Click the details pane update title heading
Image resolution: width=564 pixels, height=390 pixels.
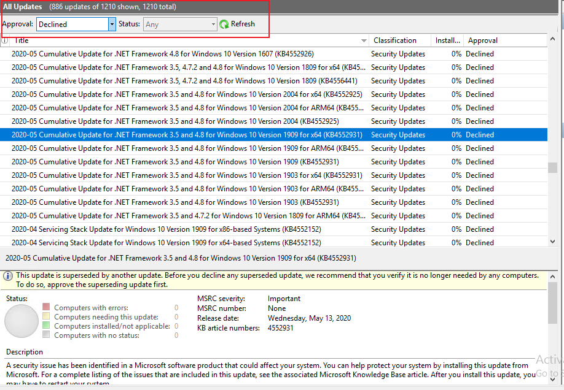[181, 258]
